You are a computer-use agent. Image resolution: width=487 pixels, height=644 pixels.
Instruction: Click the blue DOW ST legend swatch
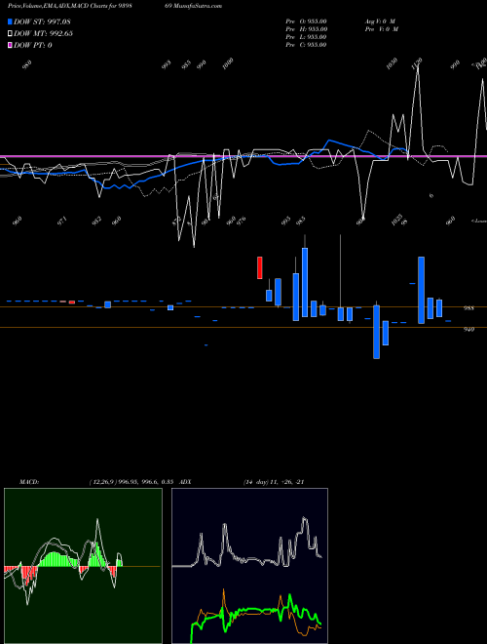click(x=11, y=21)
